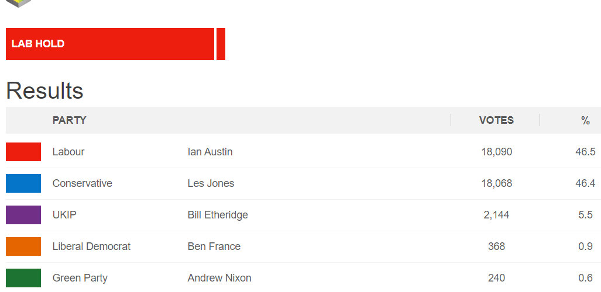This screenshot has width=601, height=292.
Task: Select the Conservative party name
Action: pyautogui.click(x=83, y=183)
